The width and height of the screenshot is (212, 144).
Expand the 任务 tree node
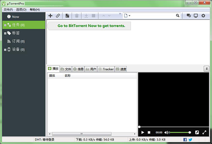click(x=5, y=25)
